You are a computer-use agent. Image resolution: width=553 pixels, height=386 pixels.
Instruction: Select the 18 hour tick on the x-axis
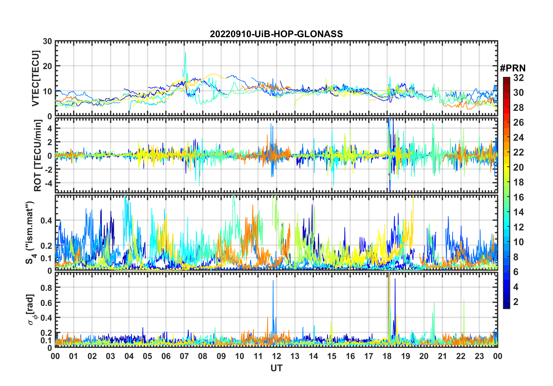click(x=387, y=356)
